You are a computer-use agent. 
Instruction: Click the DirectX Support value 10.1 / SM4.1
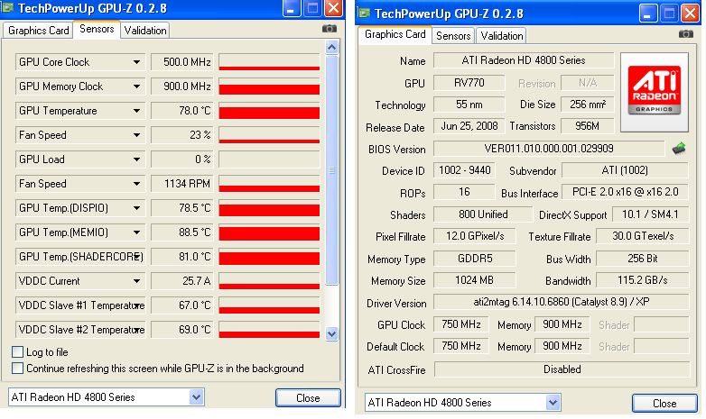click(650, 214)
